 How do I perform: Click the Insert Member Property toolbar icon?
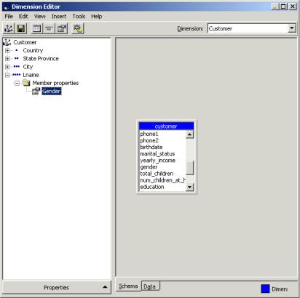coord(62,28)
